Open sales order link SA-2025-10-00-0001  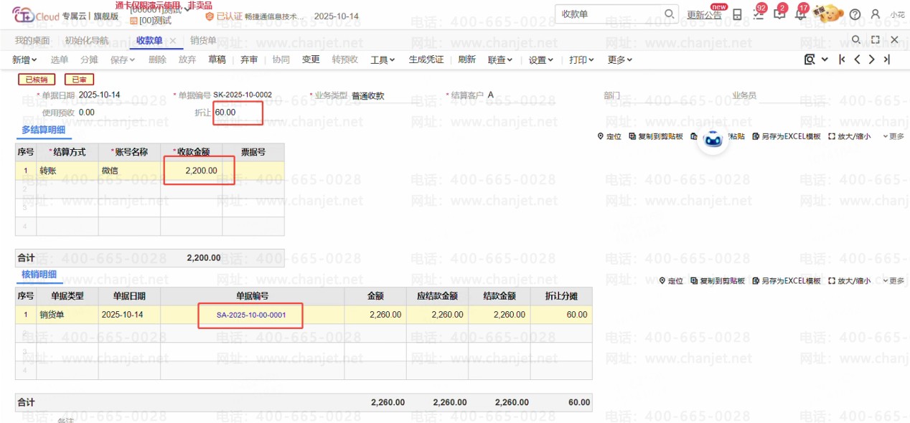coord(251,315)
